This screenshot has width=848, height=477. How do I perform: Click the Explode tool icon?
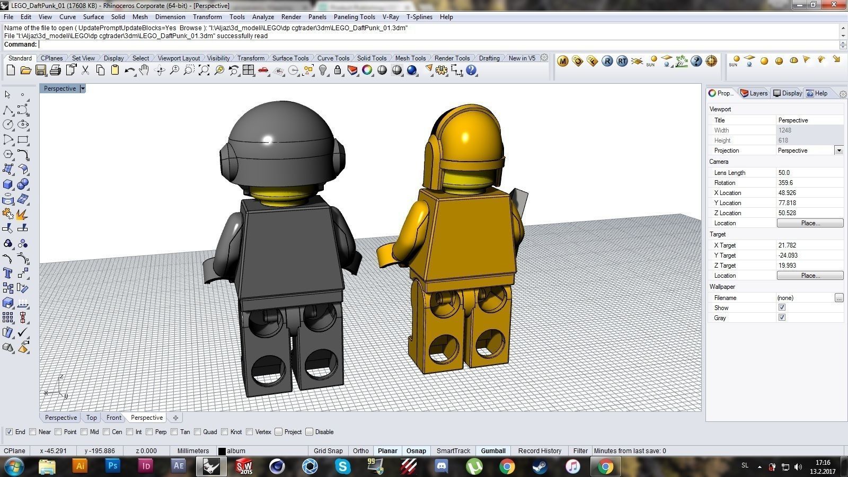[x=23, y=214]
